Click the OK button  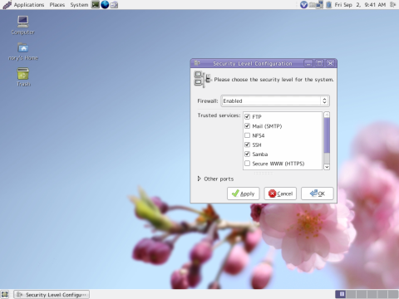pyautogui.click(x=318, y=194)
